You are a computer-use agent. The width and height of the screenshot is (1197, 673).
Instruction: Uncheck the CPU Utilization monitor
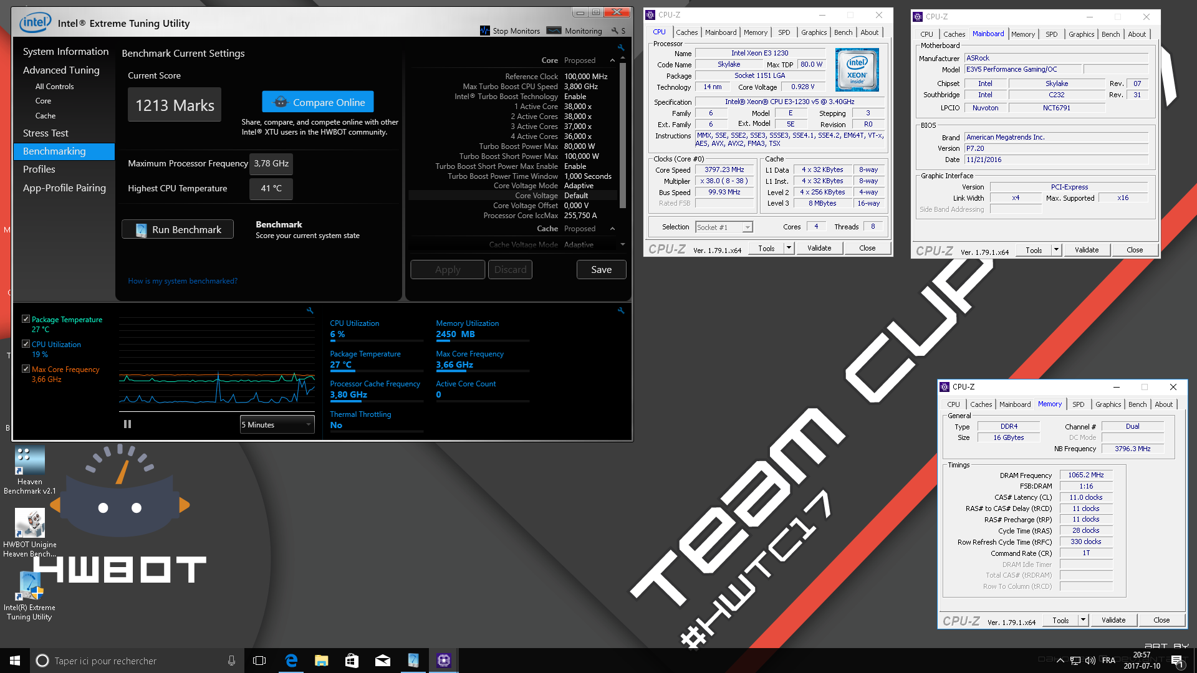[x=26, y=344]
